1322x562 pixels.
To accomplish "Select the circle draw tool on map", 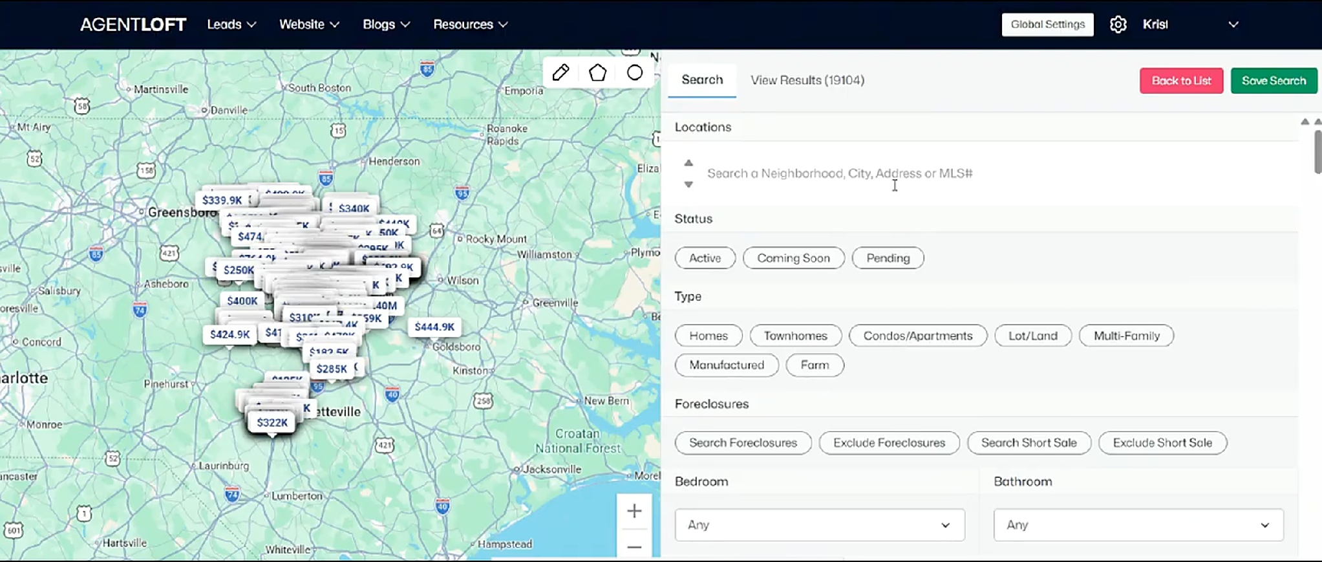I will (x=635, y=72).
